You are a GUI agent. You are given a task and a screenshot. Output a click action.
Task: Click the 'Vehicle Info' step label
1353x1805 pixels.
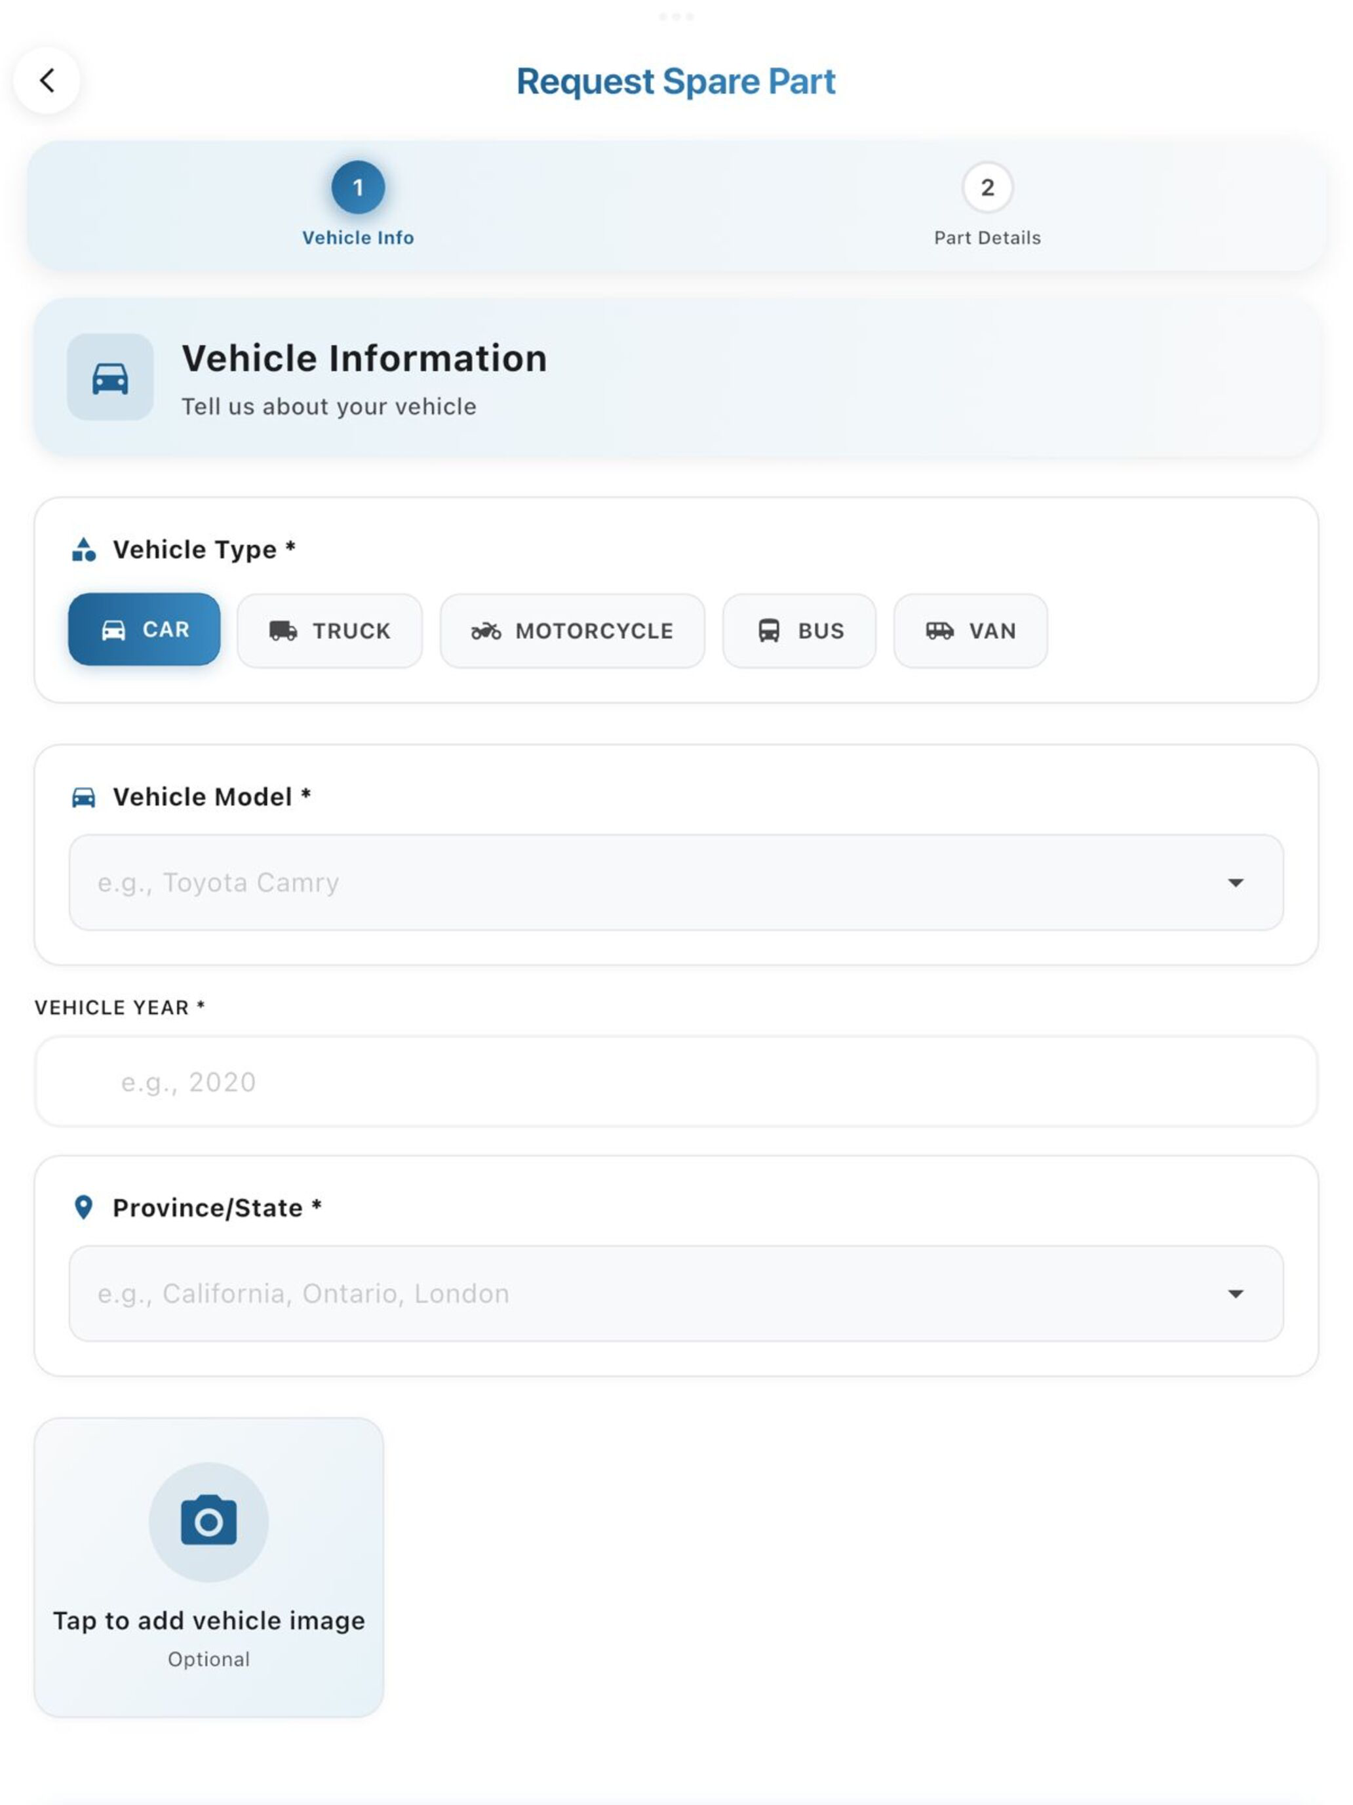click(358, 237)
